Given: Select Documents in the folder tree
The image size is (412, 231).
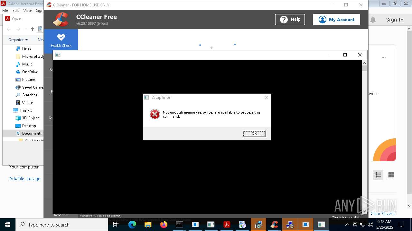Looking at the screenshot, I should tap(32, 133).
